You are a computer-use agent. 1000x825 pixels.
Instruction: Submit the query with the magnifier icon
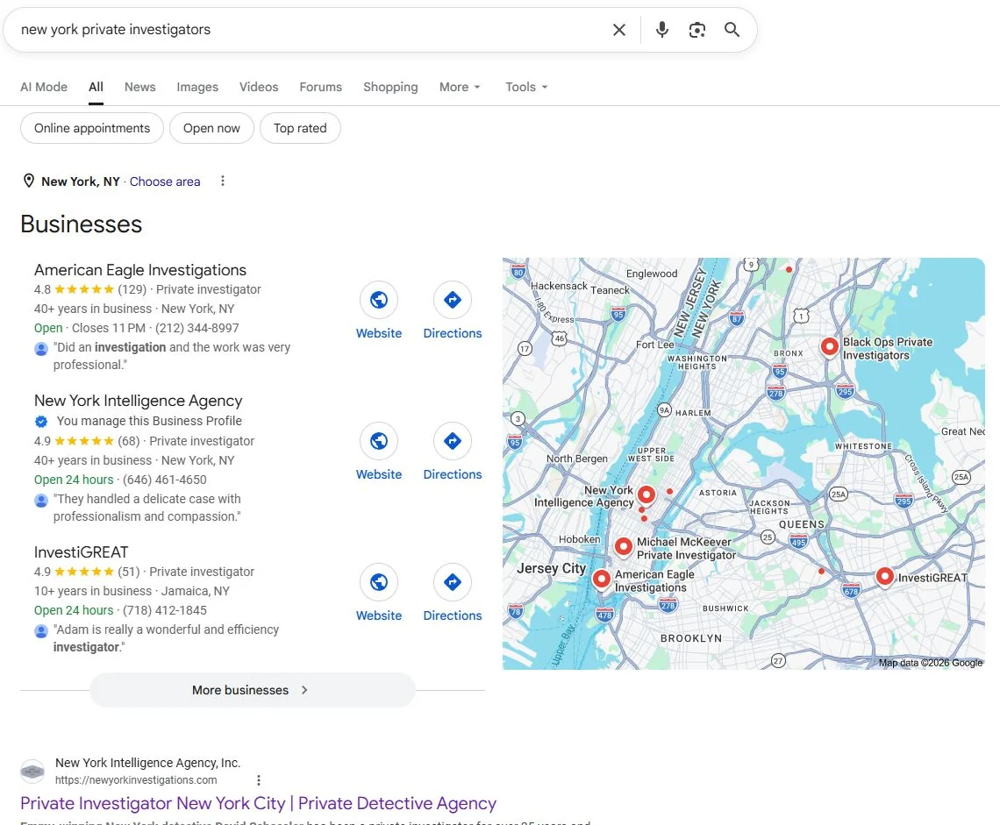click(732, 29)
